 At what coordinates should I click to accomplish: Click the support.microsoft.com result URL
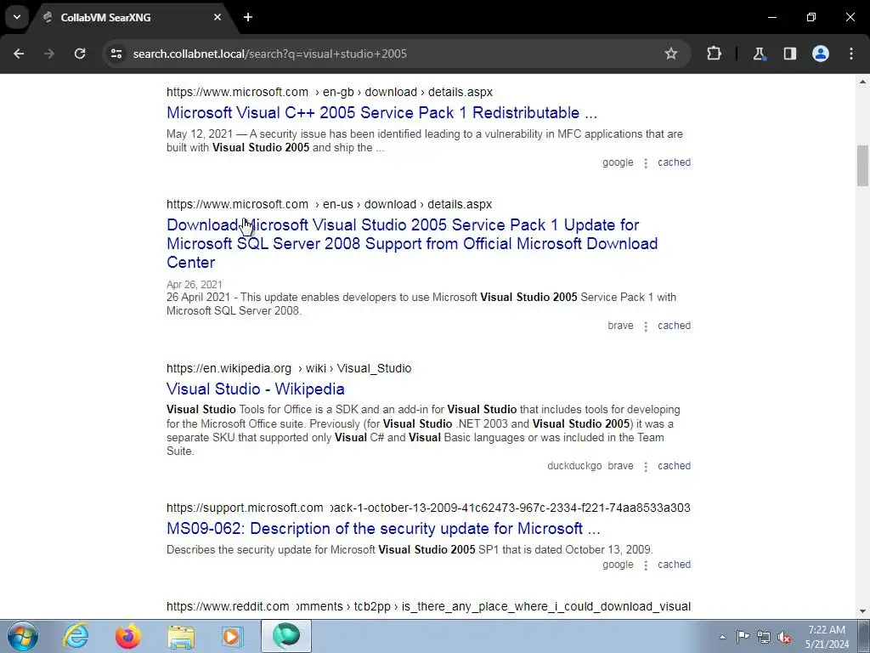[x=428, y=508]
